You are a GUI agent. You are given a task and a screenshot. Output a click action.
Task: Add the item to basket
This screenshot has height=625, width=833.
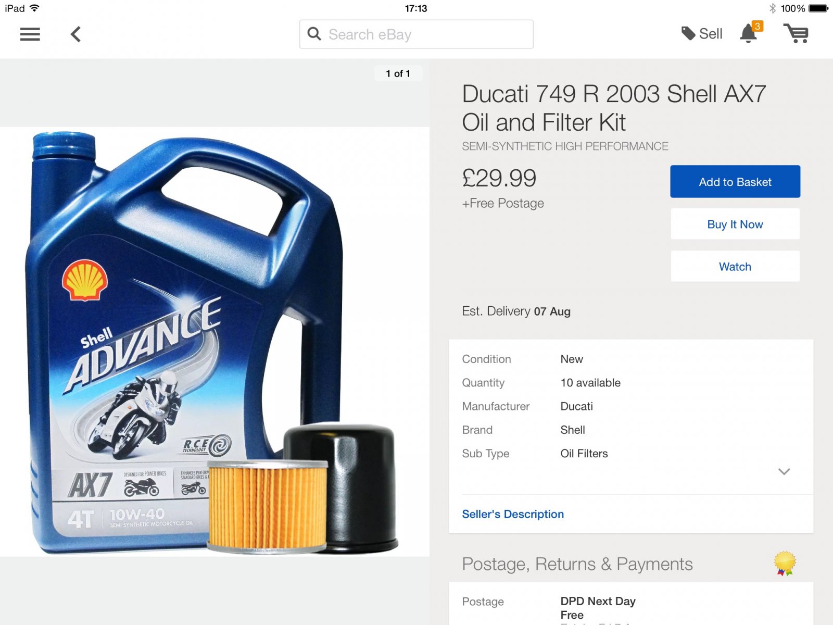(735, 181)
